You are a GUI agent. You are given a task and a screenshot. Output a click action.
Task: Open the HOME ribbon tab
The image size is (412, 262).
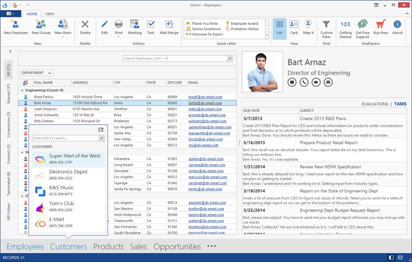(32, 14)
